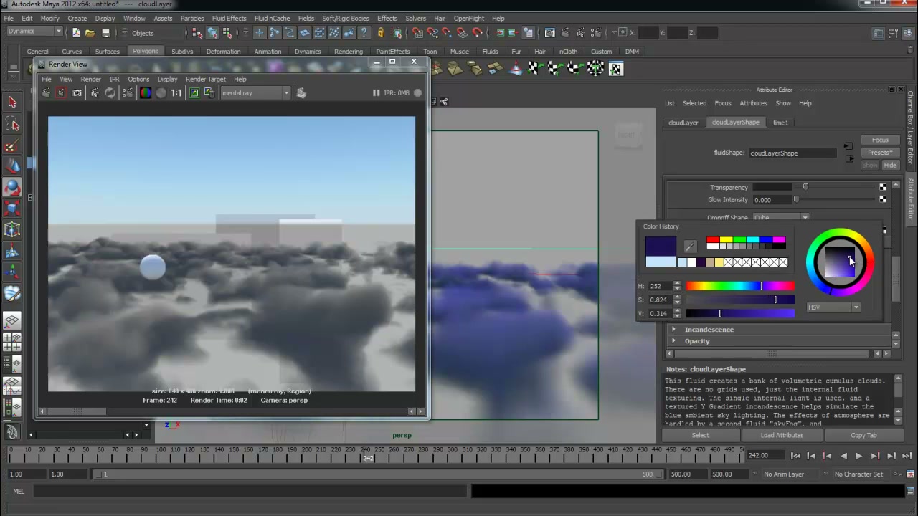Open the Dropoff Shape dropdown
The width and height of the screenshot is (918, 516).
(x=780, y=218)
